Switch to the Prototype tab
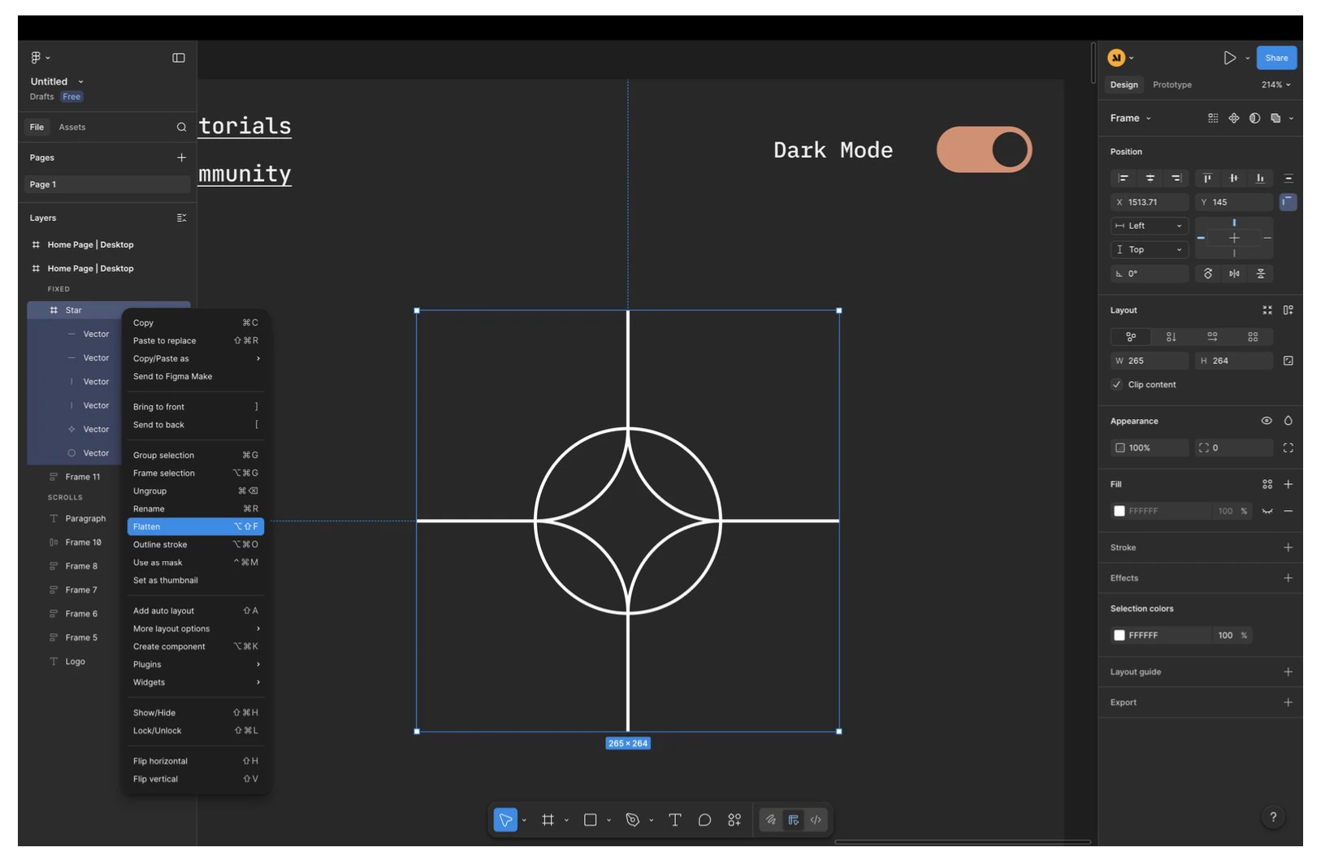Image resolution: width=1321 pixels, height=856 pixels. 1172,84
